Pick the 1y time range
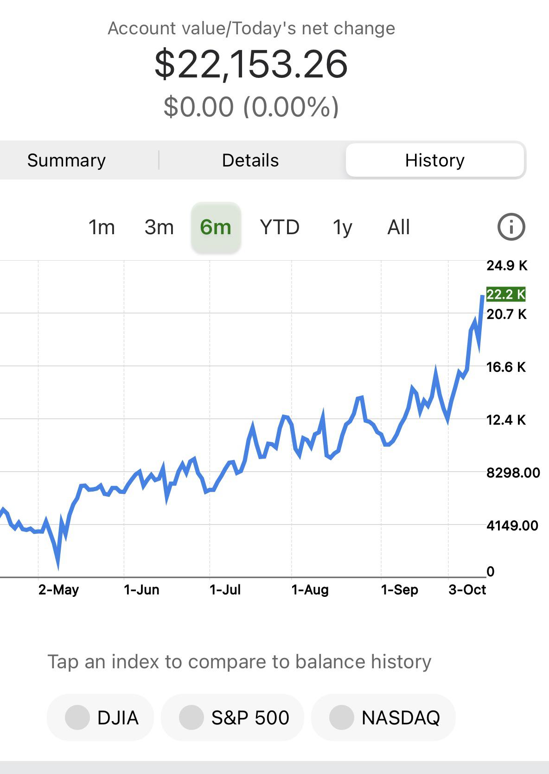The height and width of the screenshot is (774, 549). click(x=343, y=228)
